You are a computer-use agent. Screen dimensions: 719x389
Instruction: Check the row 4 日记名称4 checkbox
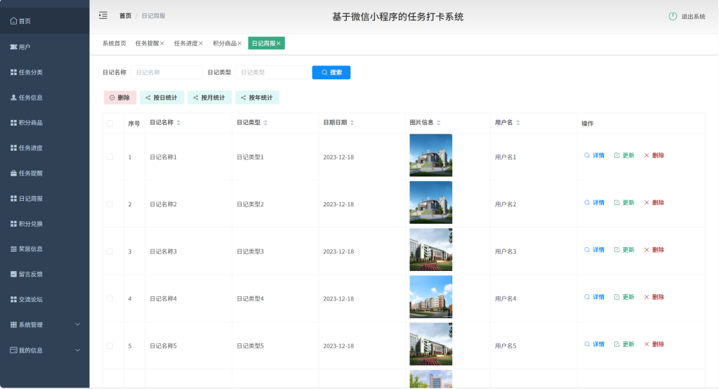point(110,298)
